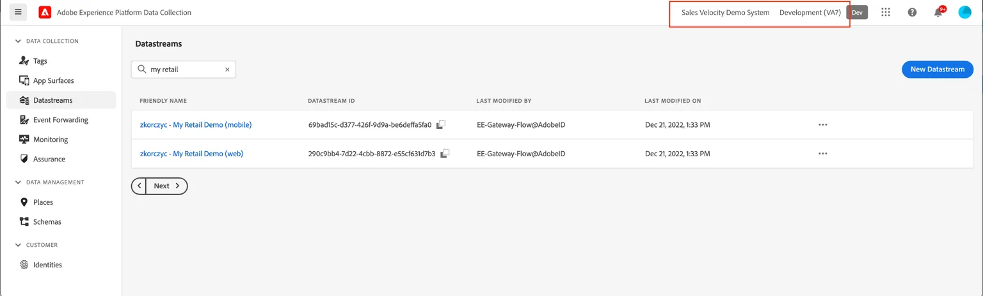Open the user profile avatar
The image size is (983, 296).
point(965,12)
